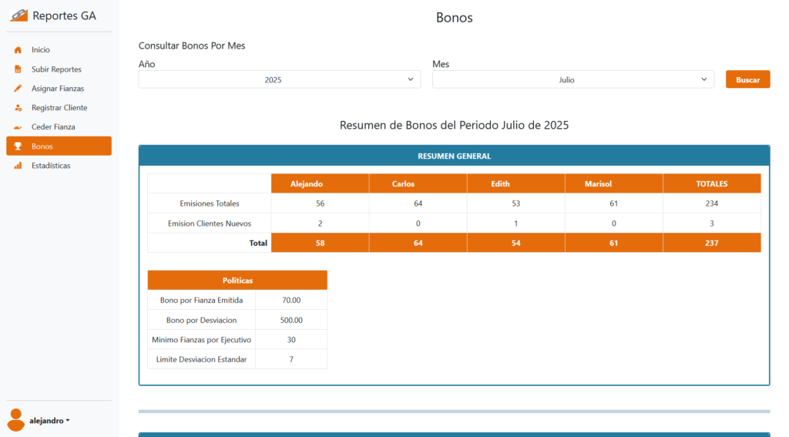This screenshot has height=437, width=789.
Task: Click the alejandro user avatar
Action: tap(15, 420)
